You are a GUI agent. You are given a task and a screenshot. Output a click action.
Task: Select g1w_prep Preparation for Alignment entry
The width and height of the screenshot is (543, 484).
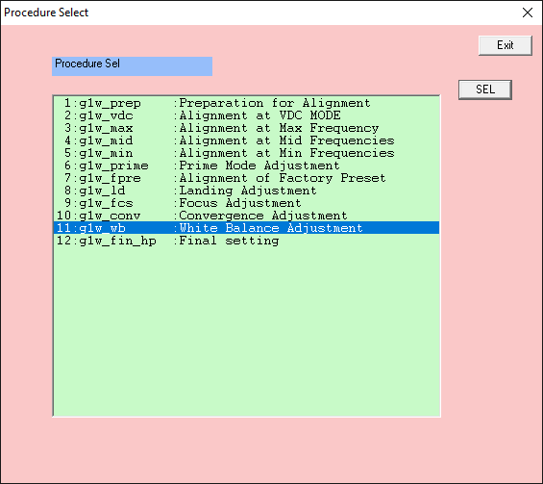246,103
